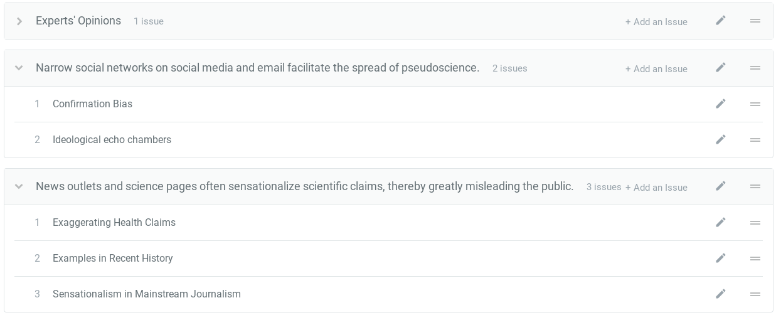776x315 pixels.
Task: Open Examples in Recent History issue
Action: tap(112, 259)
